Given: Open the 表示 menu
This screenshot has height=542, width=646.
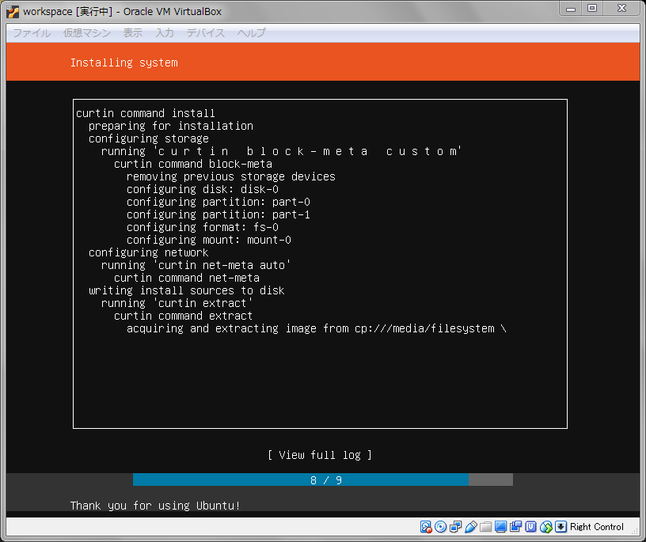Looking at the screenshot, I should (133, 33).
